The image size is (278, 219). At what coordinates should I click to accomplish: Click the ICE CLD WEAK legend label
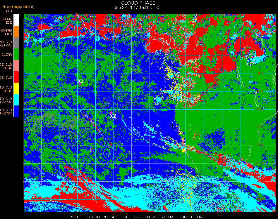pos(6,66)
